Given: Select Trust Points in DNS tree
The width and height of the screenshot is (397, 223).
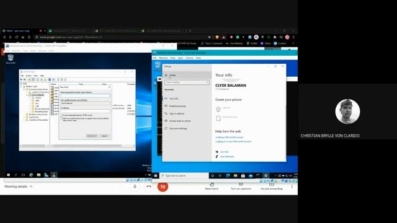Looking at the screenshot, I should pyautogui.click(x=33, y=117).
